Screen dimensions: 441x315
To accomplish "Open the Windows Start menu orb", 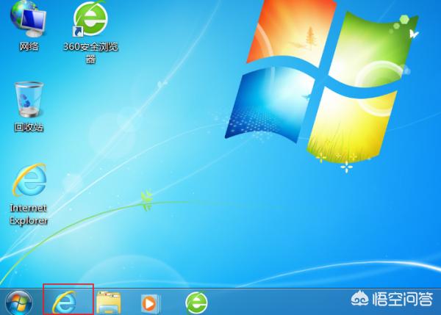I will tap(18, 302).
